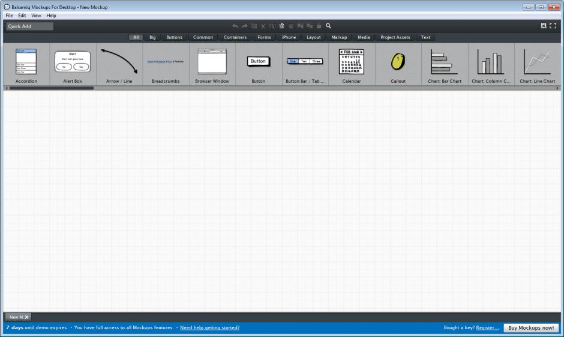Select the Breadcrumbs component

point(166,65)
